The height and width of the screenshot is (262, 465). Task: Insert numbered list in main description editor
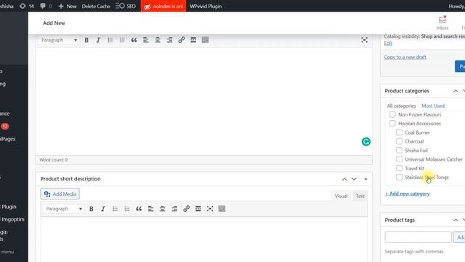(122, 40)
